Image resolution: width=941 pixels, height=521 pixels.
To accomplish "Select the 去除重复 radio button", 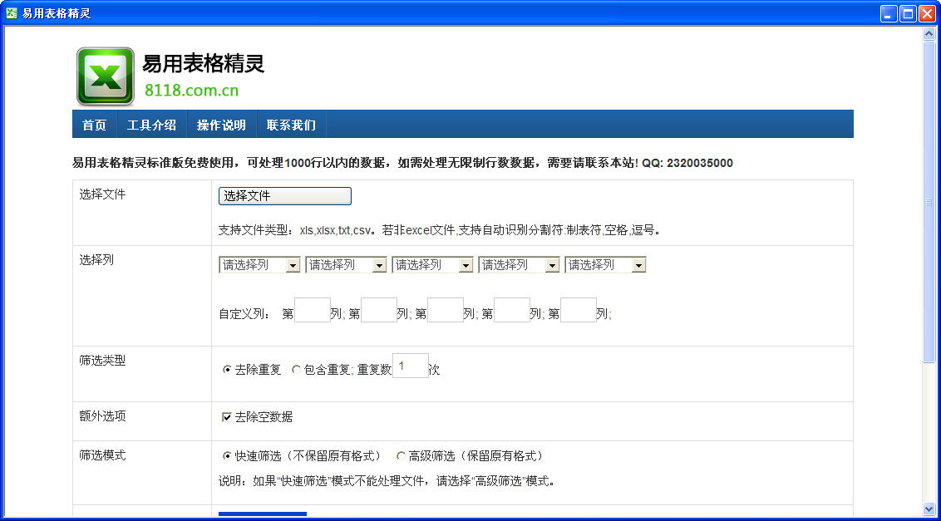I will coord(227,370).
